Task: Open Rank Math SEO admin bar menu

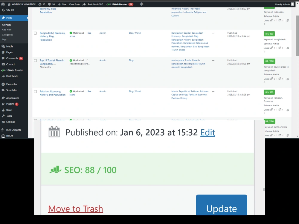Action: (x=93, y=4)
